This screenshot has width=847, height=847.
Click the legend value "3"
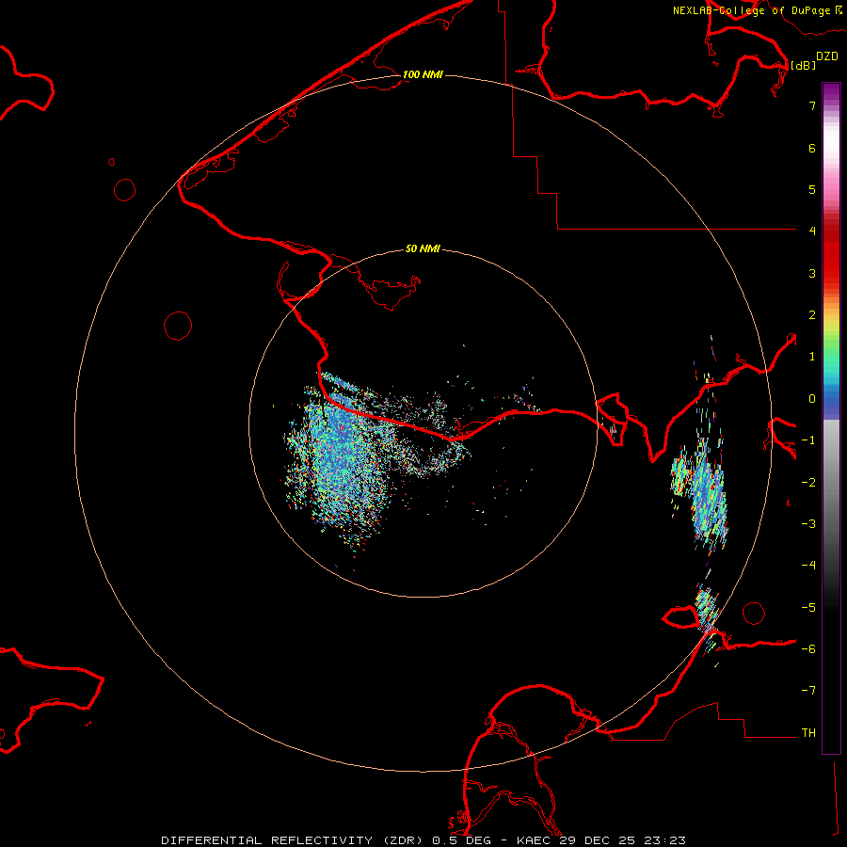coord(812,273)
